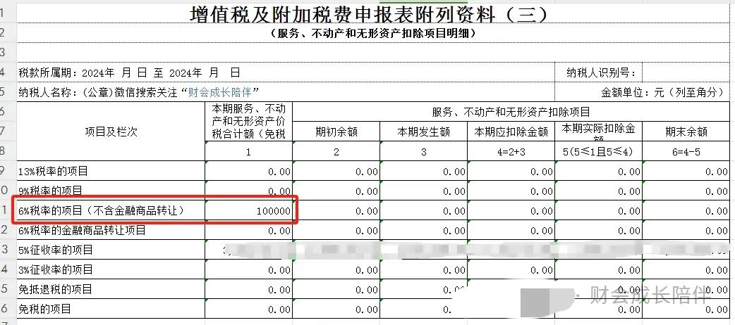Select the 免税的项目 row label

(x=111, y=309)
